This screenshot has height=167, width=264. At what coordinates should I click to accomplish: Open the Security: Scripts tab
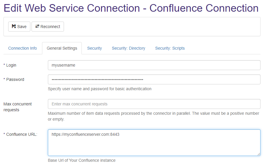coord(170,48)
